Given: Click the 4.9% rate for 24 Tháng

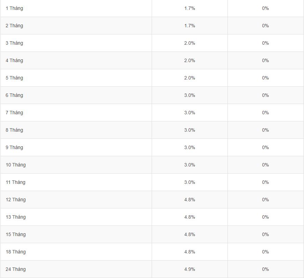Looking at the screenshot, I should (190, 269).
